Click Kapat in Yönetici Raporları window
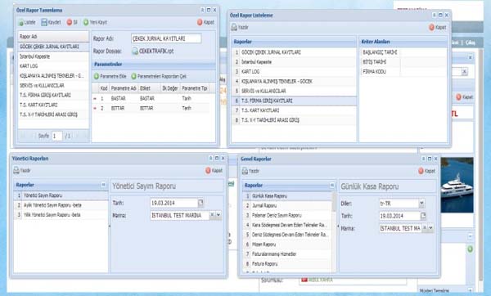The height and width of the screenshot is (296, 491). [214, 171]
